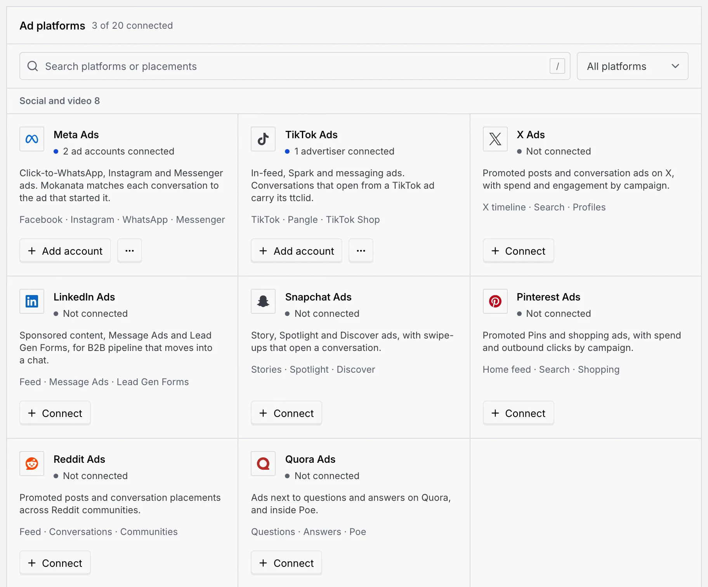Viewport: 708px width, 587px height.
Task: Connect the LinkedIn Ads platform
Action: click(x=55, y=413)
